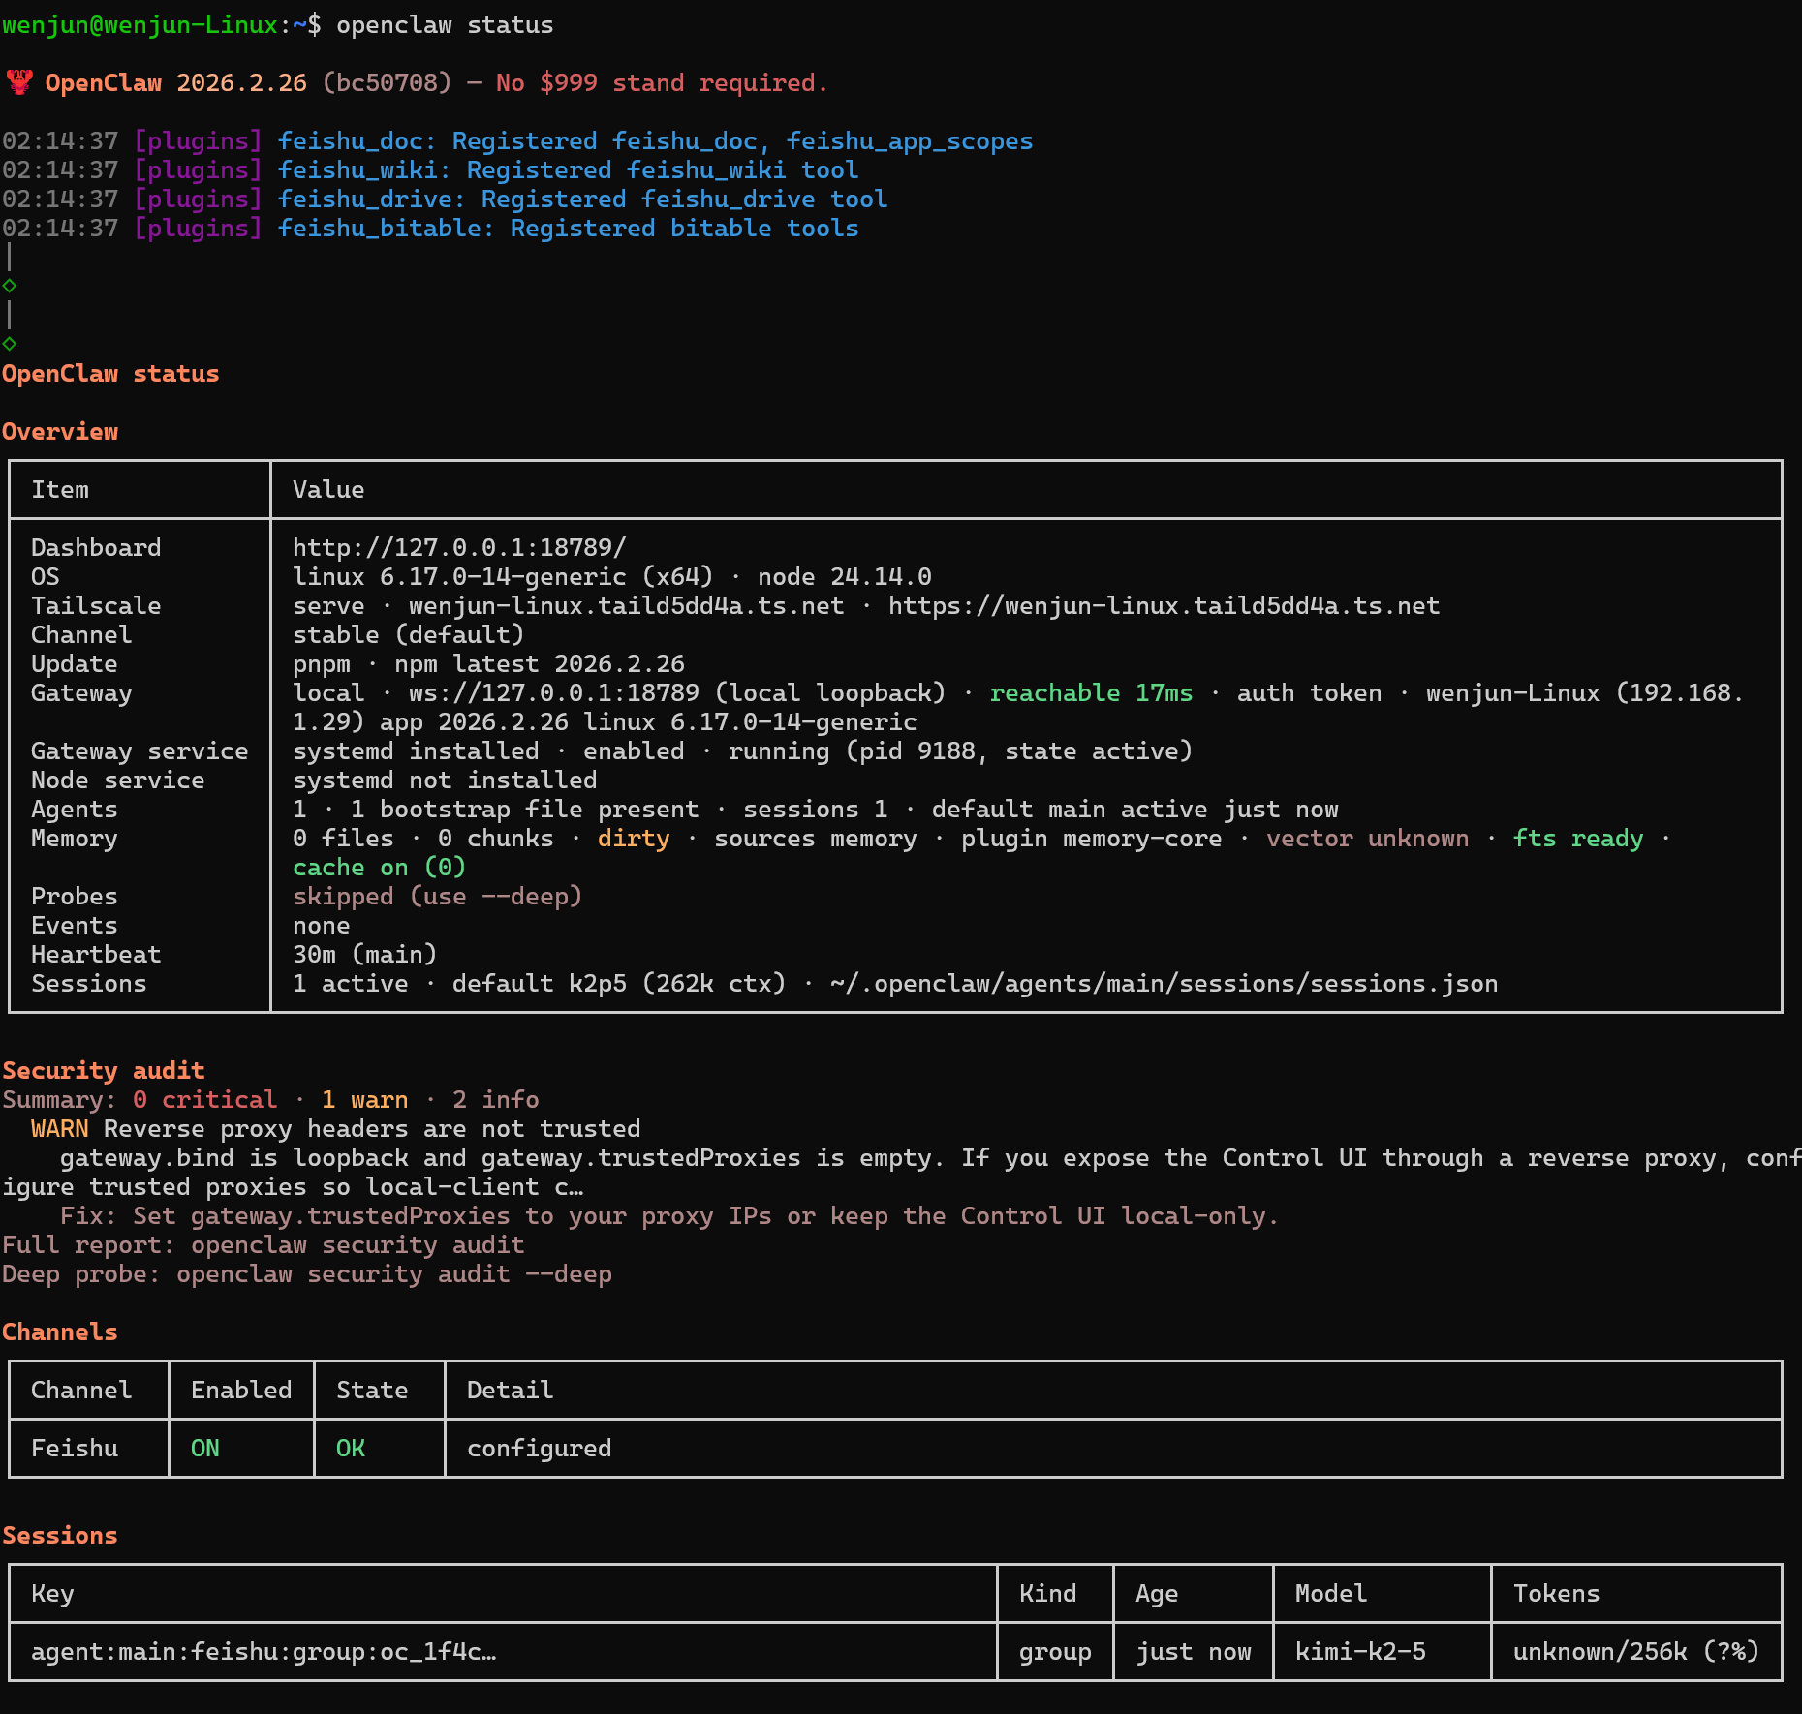
Task: Open the Tailscale https wenjun-linux URL
Action: click(x=1164, y=605)
